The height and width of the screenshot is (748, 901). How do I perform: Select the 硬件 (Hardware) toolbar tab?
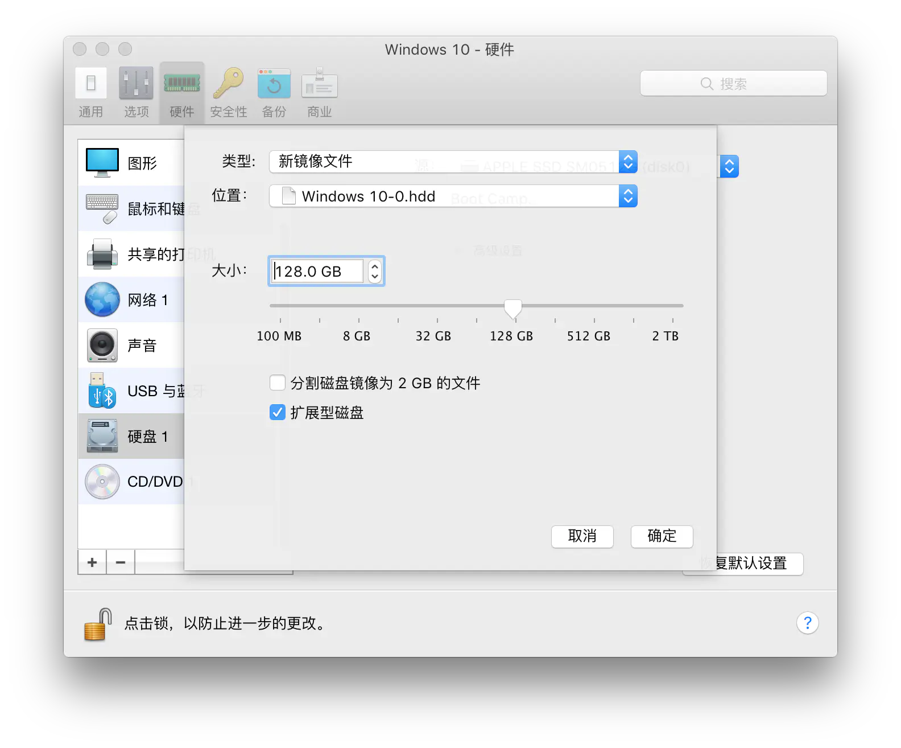(182, 93)
